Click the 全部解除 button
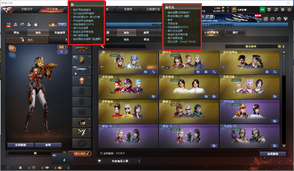Screen dimensions: 294x171 pyautogui.click(x=21, y=145)
